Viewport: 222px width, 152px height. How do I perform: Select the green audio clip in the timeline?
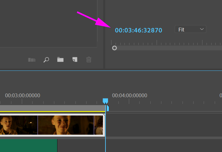pyautogui.click(x=29, y=145)
